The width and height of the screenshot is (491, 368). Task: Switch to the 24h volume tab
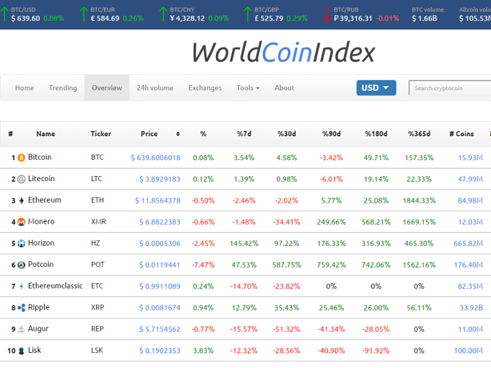pos(155,88)
